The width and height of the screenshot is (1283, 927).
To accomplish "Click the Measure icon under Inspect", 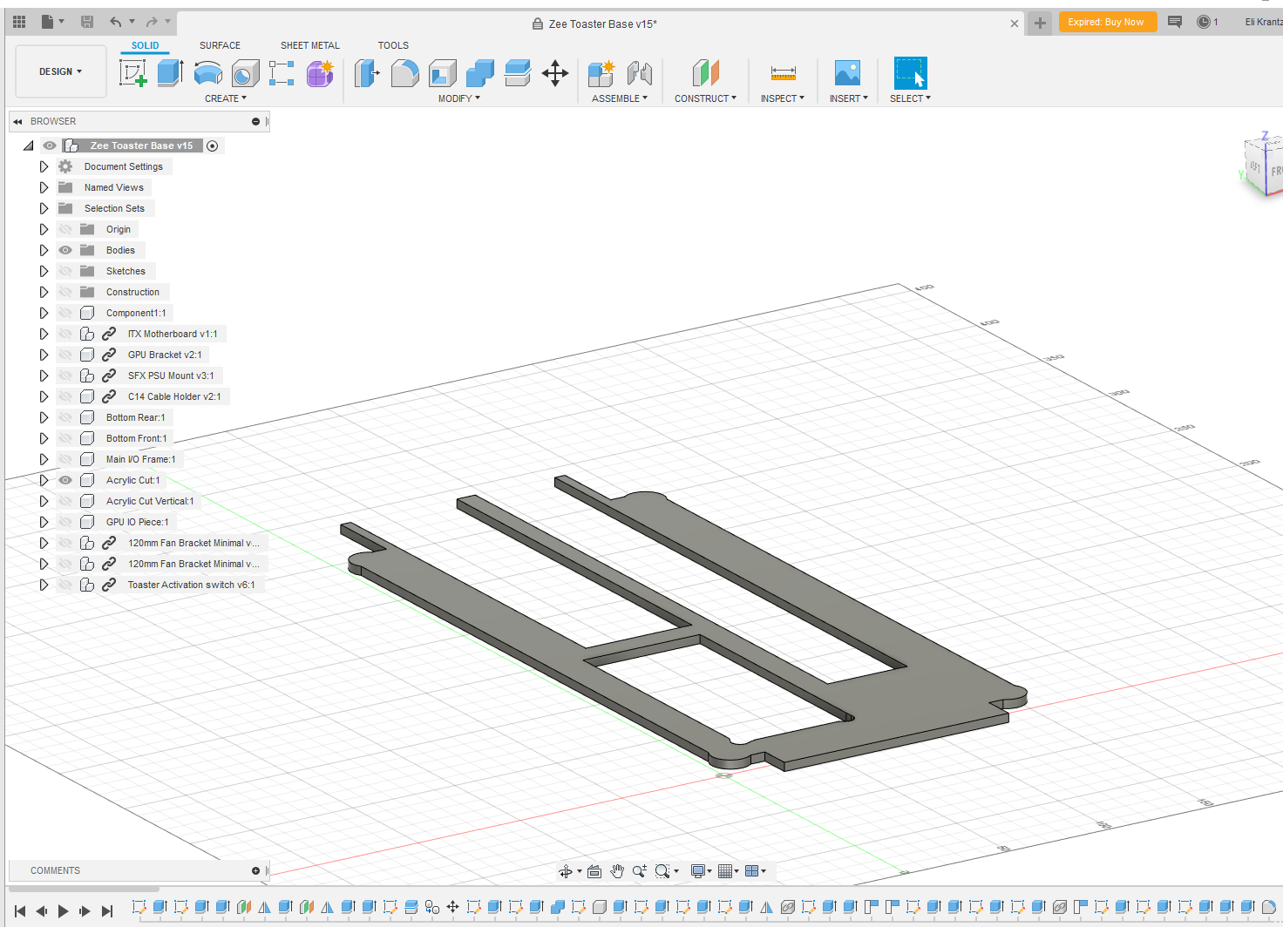I will (x=783, y=73).
